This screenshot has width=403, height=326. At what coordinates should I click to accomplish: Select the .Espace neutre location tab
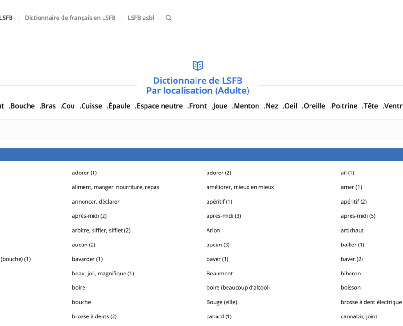[159, 106]
